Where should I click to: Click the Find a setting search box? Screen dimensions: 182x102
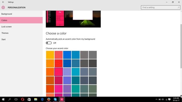pyautogui.click(x=161, y=8)
